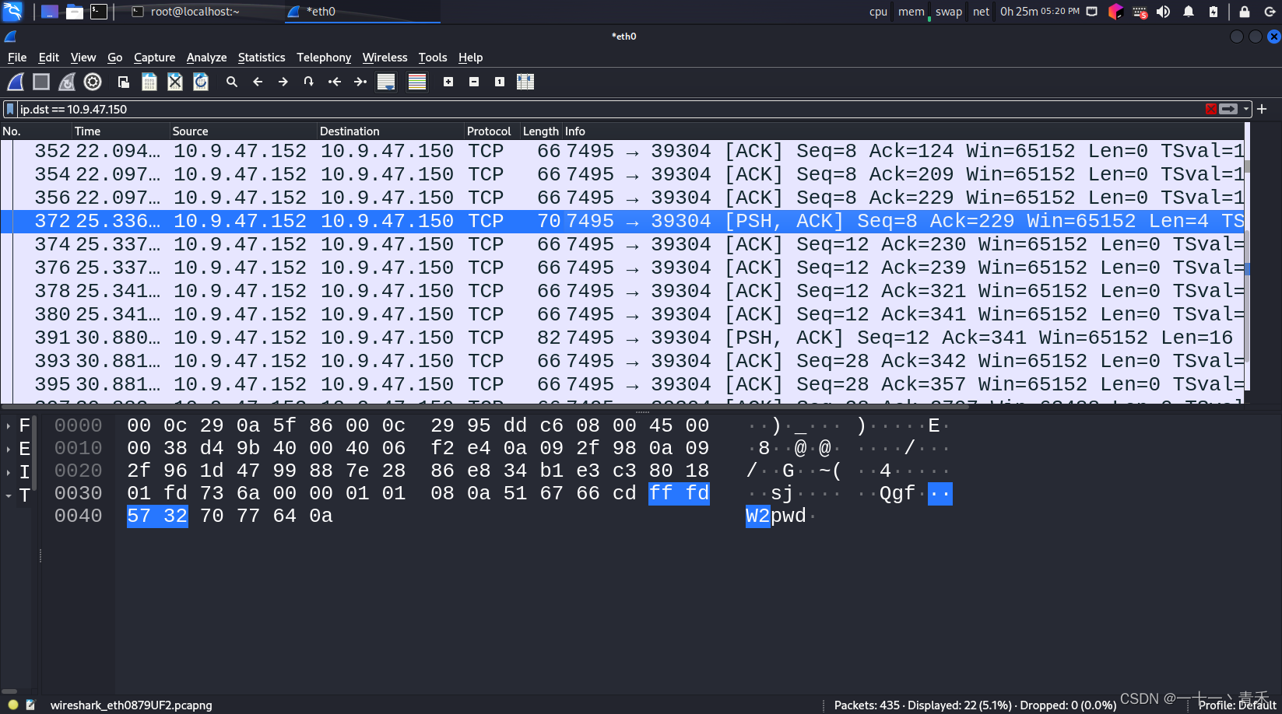The width and height of the screenshot is (1282, 714).
Task: Zoom in main window text
Action: coord(448,82)
